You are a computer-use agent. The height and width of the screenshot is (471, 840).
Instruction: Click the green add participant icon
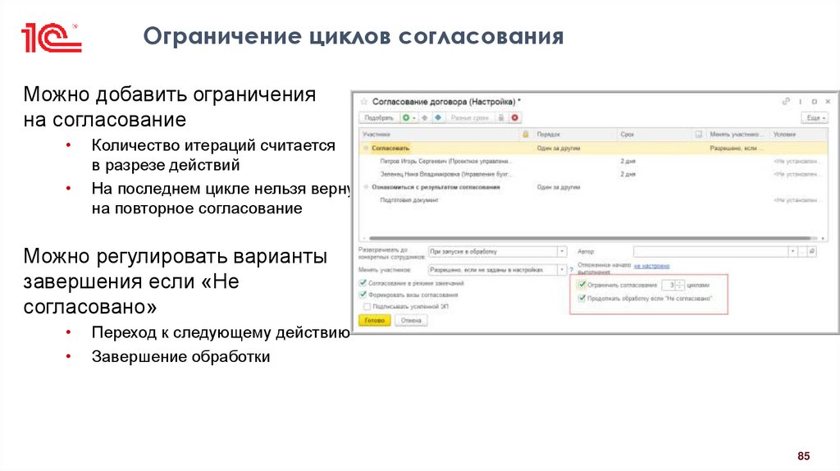[x=406, y=118]
